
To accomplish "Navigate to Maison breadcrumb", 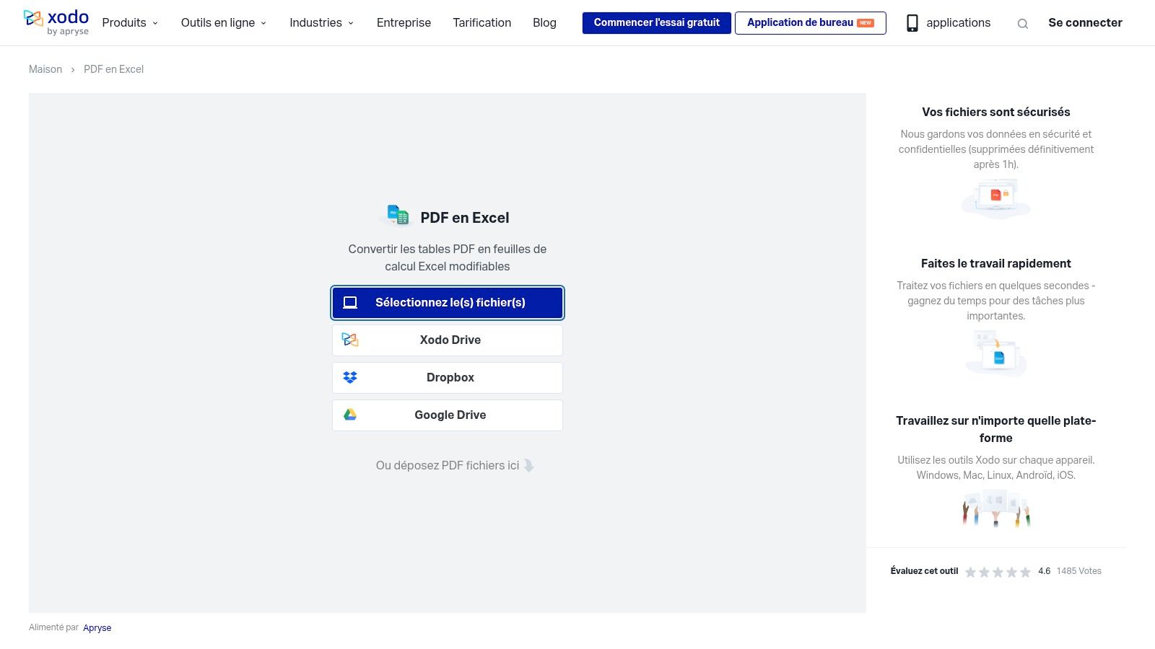I will tap(45, 69).
